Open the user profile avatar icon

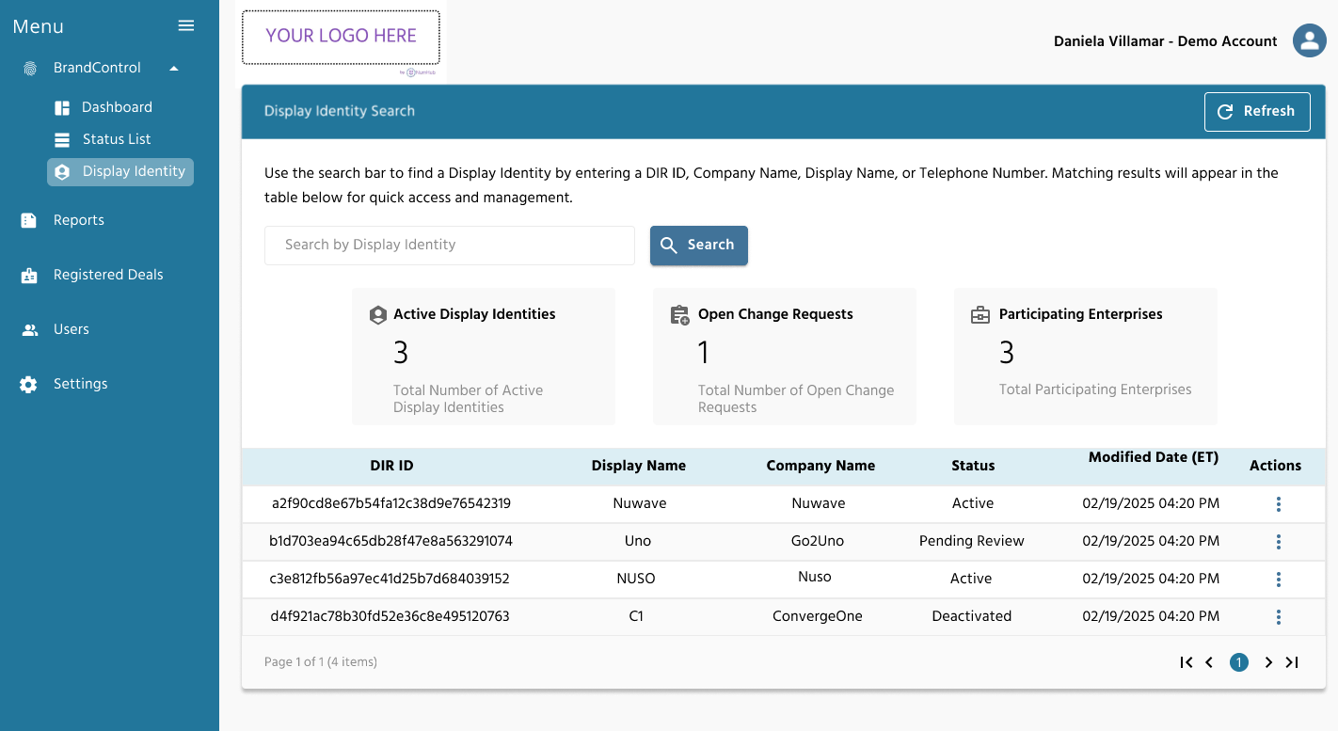(1309, 40)
